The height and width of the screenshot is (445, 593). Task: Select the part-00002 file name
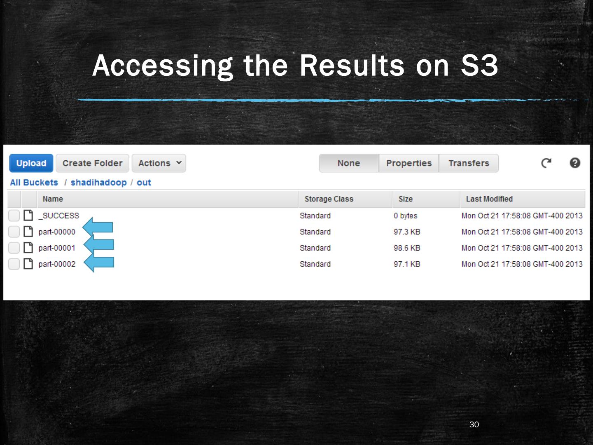click(57, 264)
